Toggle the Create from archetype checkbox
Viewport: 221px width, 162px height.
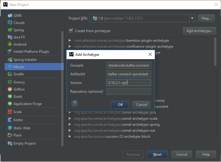pyautogui.click(x=71, y=31)
